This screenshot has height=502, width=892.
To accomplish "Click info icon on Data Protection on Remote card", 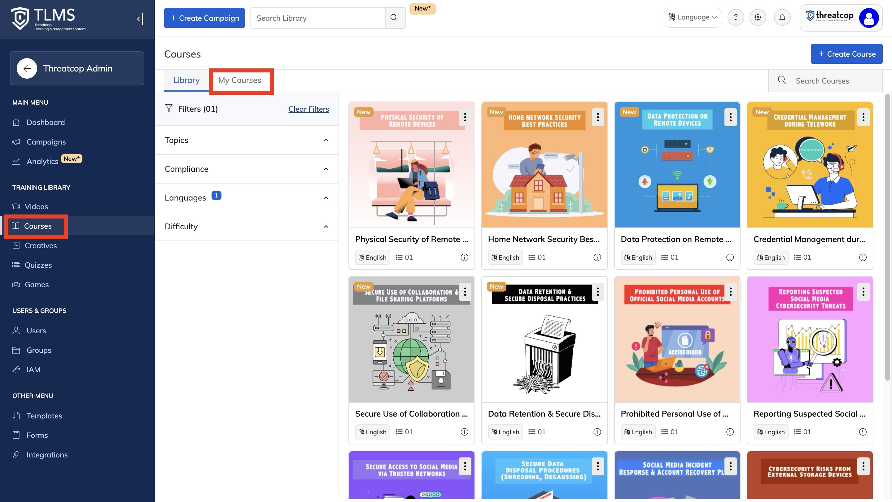I will (x=730, y=257).
